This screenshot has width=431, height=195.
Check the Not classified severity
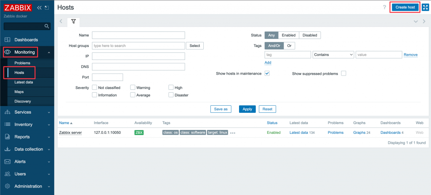(x=95, y=88)
